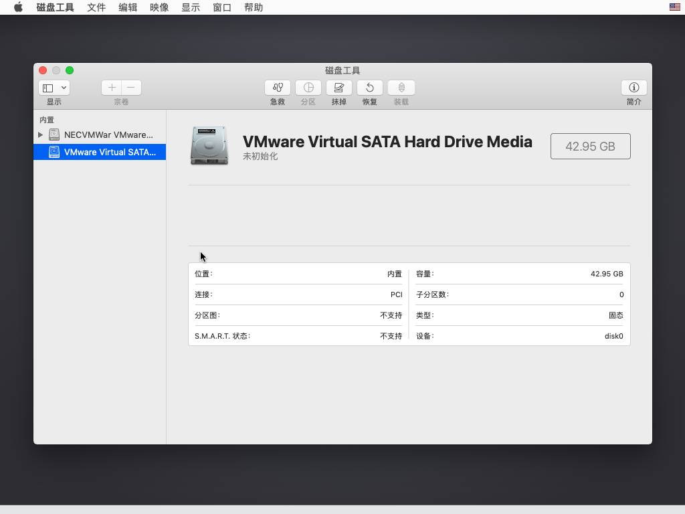Click the sidebar view icon under 显示
The width and height of the screenshot is (685, 514).
click(x=48, y=88)
